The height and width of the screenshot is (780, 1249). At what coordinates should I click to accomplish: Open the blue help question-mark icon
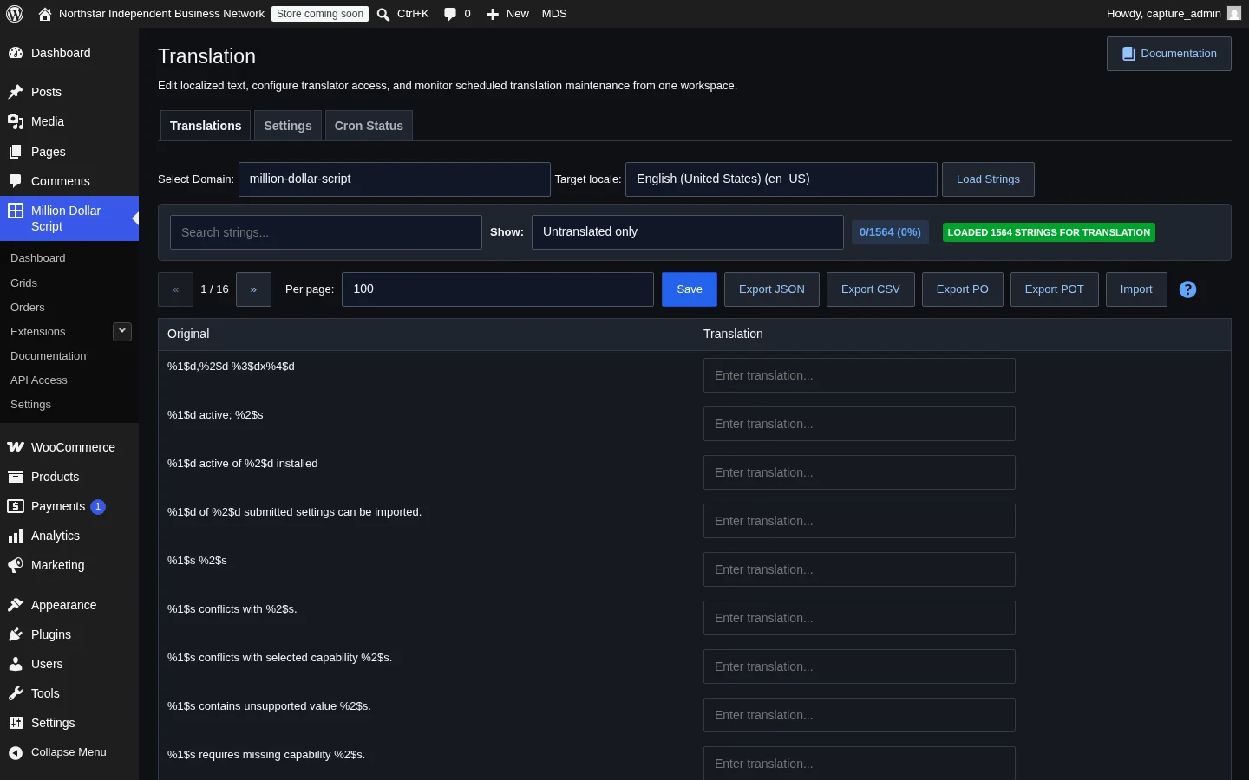(x=1188, y=289)
